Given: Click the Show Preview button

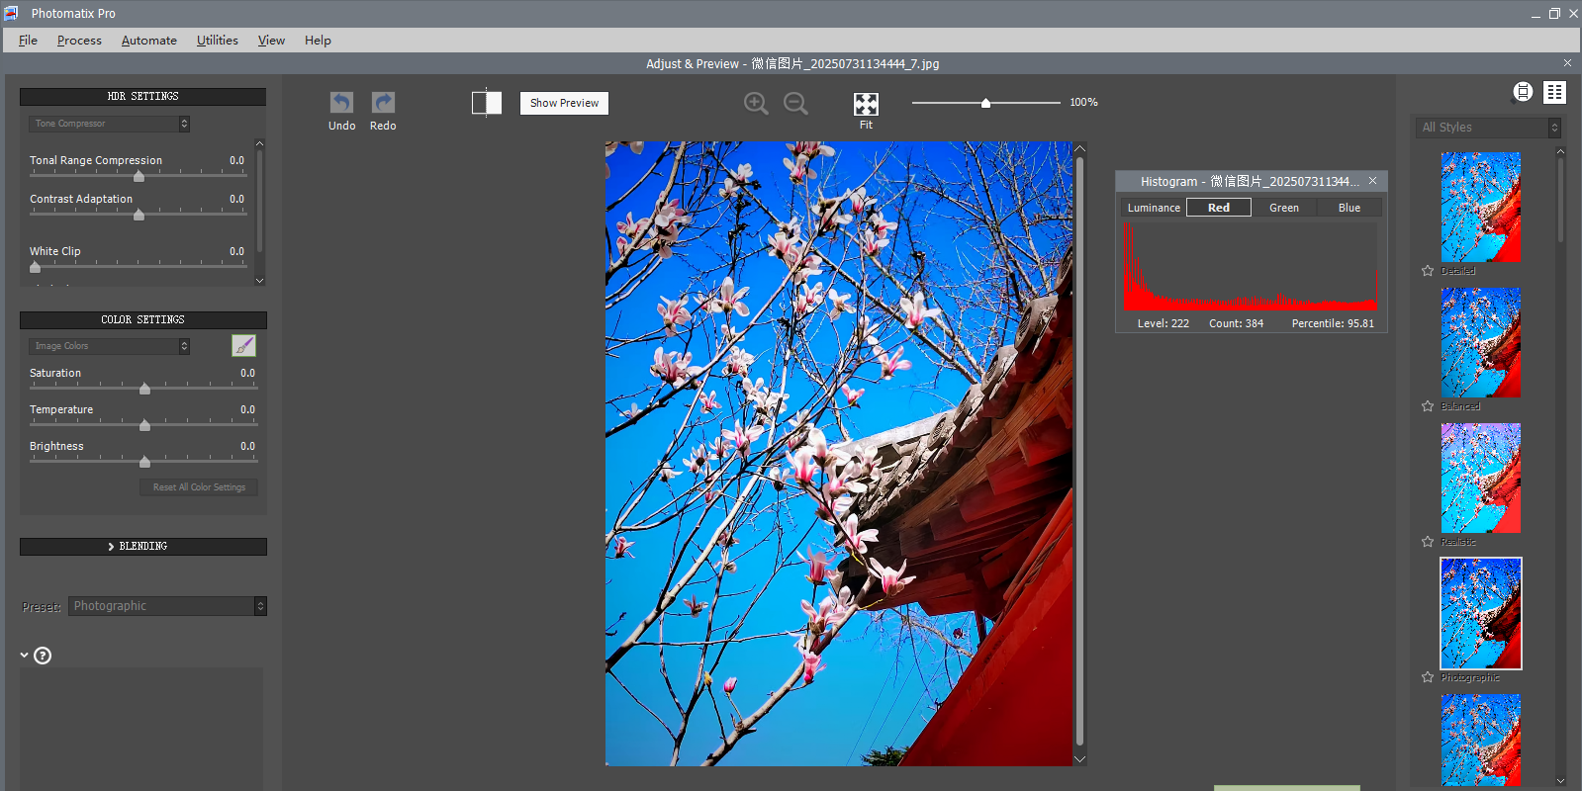Looking at the screenshot, I should pyautogui.click(x=564, y=103).
